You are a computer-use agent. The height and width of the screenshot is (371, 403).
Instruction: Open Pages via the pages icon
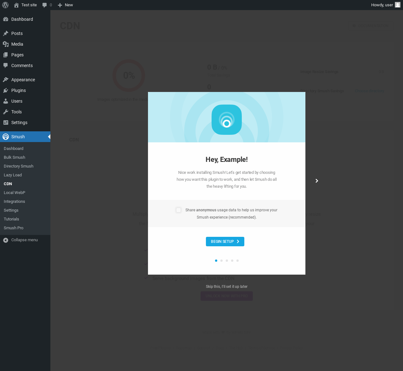click(x=6, y=55)
